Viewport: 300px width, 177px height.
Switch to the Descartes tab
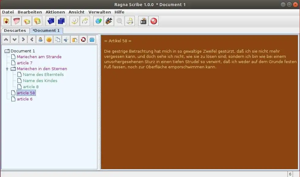click(15, 31)
